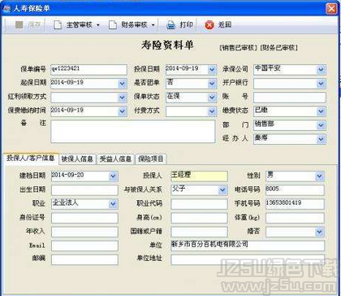Click the 主管审核 document icon
The height and width of the screenshot is (296, 341).
(58, 25)
